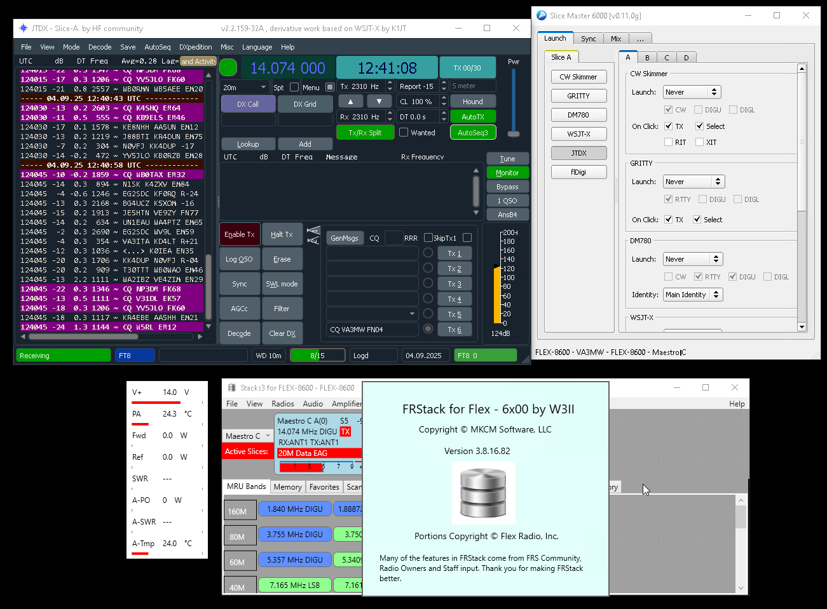The image size is (827, 609).
Task: Open the Main Identity dropdown
Action: click(692, 295)
